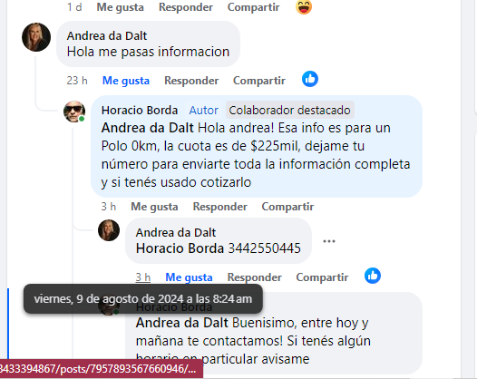Click the 23 h timestamp link
This screenshot has height=379, width=477.
pos(77,81)
